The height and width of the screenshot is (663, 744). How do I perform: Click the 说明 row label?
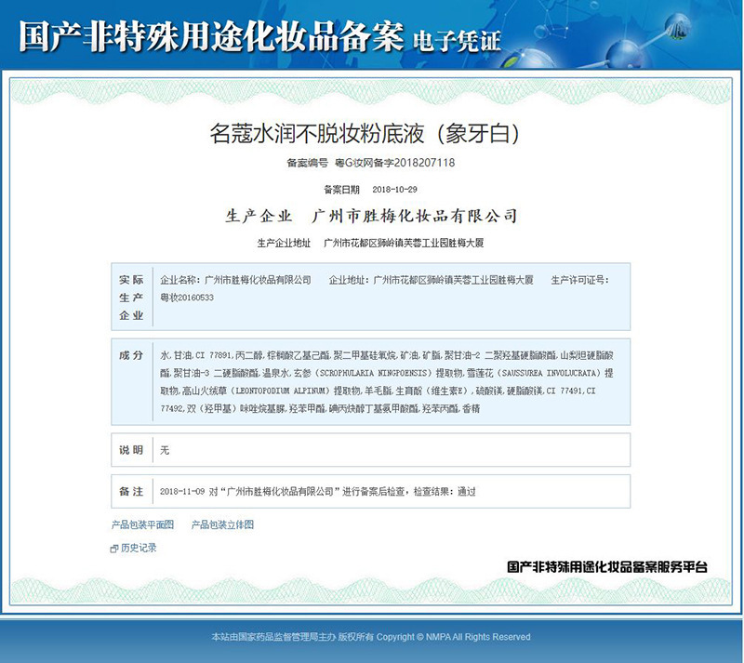pos(131,450)
